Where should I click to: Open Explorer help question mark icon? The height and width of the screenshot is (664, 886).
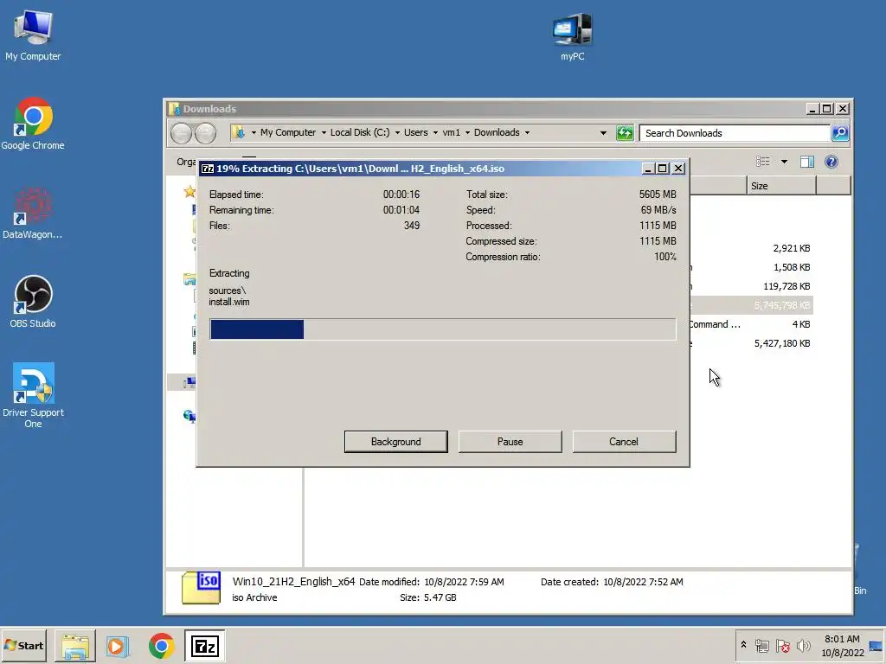point(831,162)
